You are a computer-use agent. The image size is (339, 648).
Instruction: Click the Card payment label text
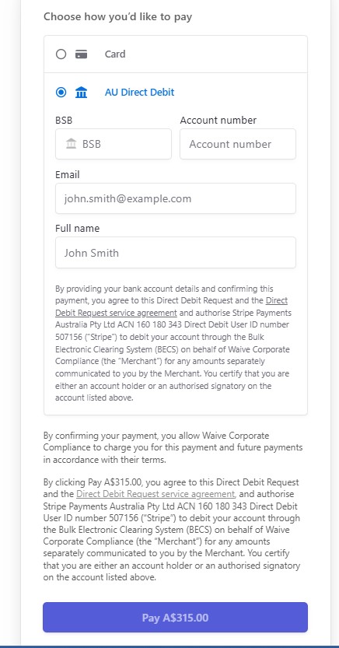click(115, 54)
